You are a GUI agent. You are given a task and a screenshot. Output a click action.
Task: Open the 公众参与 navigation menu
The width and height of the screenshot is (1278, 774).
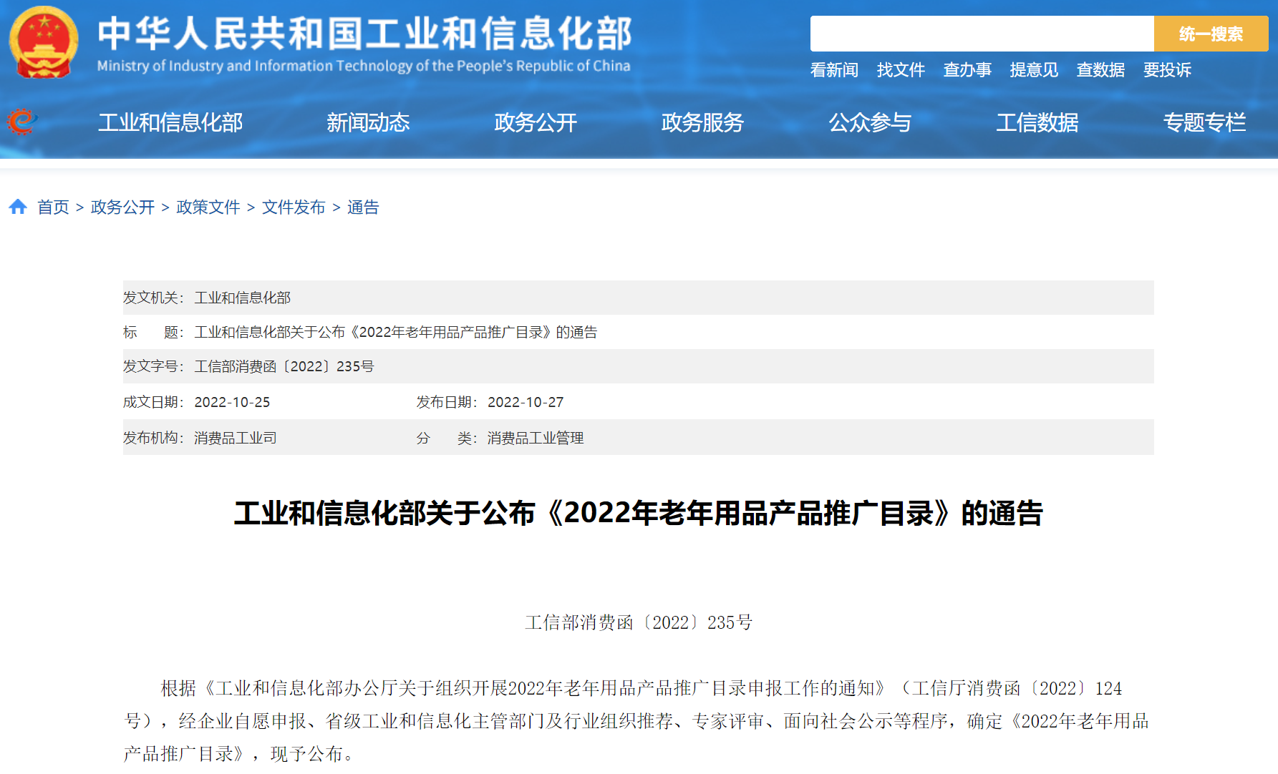[870, 122]
